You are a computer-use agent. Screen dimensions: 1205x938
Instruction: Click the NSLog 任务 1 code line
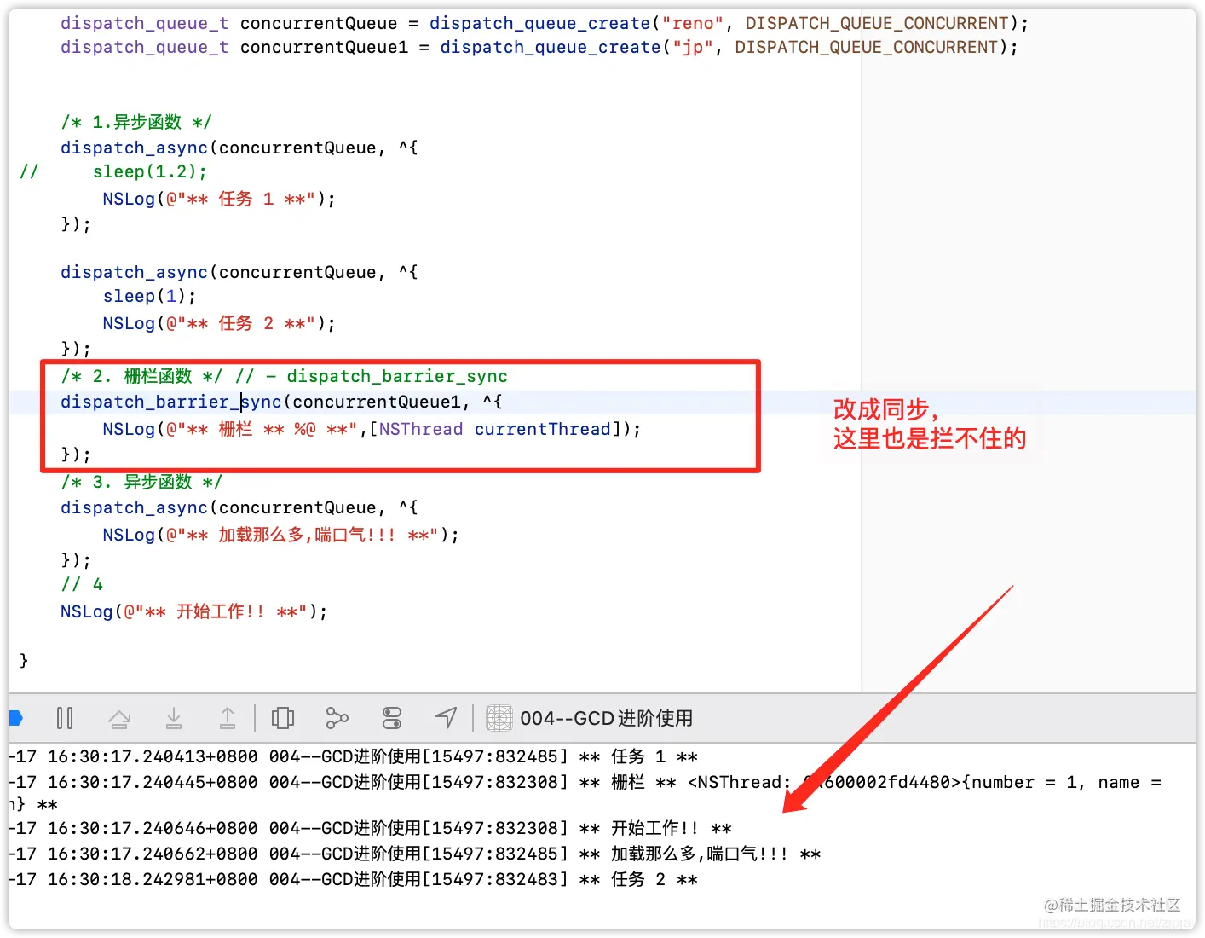pyautogui.click(x=219, y=199)
